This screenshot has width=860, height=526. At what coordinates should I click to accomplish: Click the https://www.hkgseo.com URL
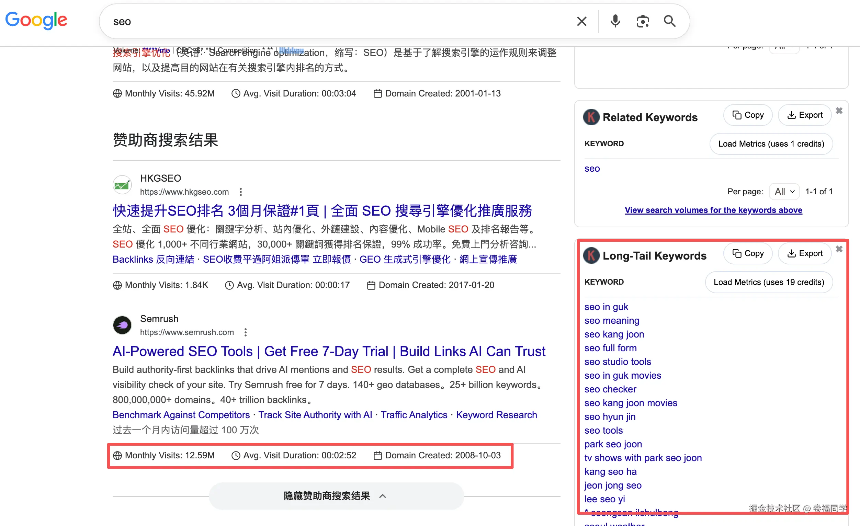(x=184, y=192)
